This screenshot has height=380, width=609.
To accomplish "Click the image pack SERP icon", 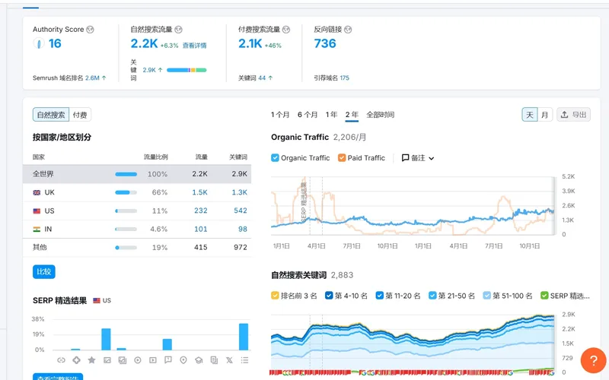I will pyautogui.click(x=123, y=360).
